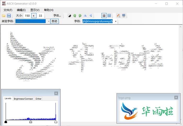Select the text output view icon
The image size is (183, 126).
[104, 16]
